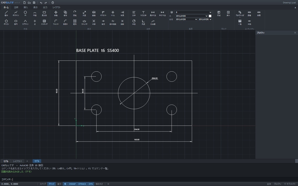Add a radius dimension (半径)
The height and width of the screenshot is (186, 298).
coord(134,22)
